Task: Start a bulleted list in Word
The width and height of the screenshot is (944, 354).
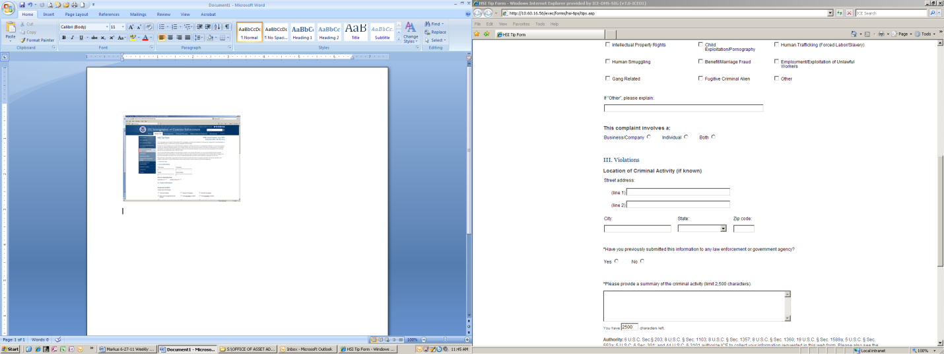Action: 162,27
